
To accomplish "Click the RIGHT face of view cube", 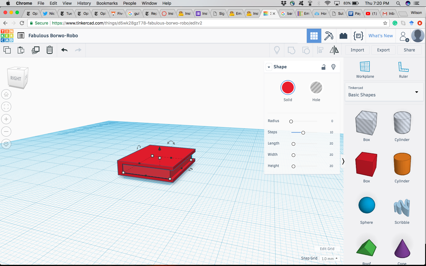I will click(x=16, y=79).
